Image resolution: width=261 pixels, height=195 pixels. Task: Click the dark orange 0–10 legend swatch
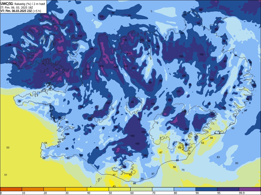click(11, 189)
